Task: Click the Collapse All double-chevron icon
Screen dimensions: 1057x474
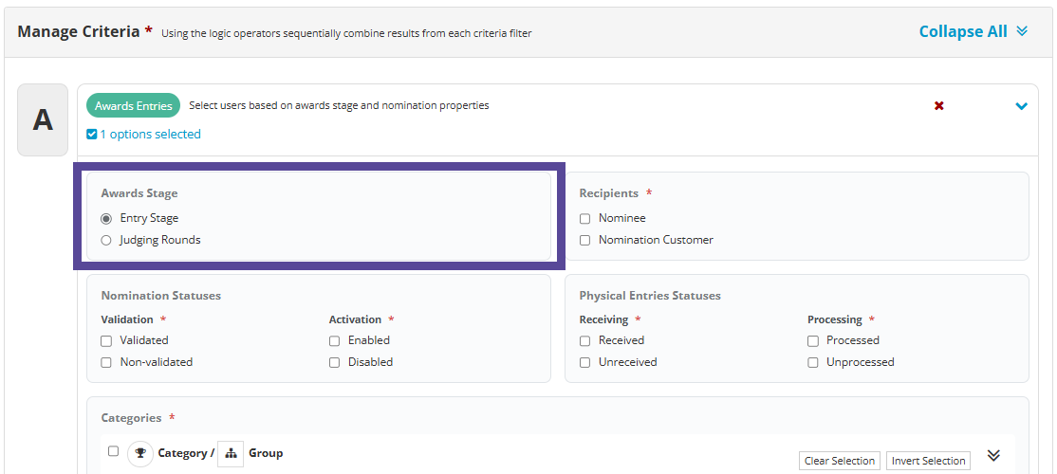Action: point(1022,31)
